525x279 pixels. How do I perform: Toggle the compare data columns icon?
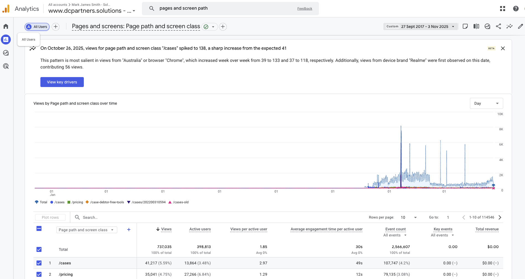pyautogui.click(x=476, y=27)
